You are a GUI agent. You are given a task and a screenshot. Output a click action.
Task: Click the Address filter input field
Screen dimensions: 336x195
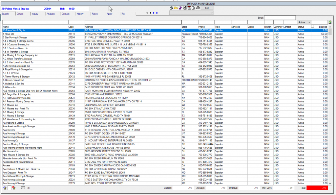[x=133, y=22]
